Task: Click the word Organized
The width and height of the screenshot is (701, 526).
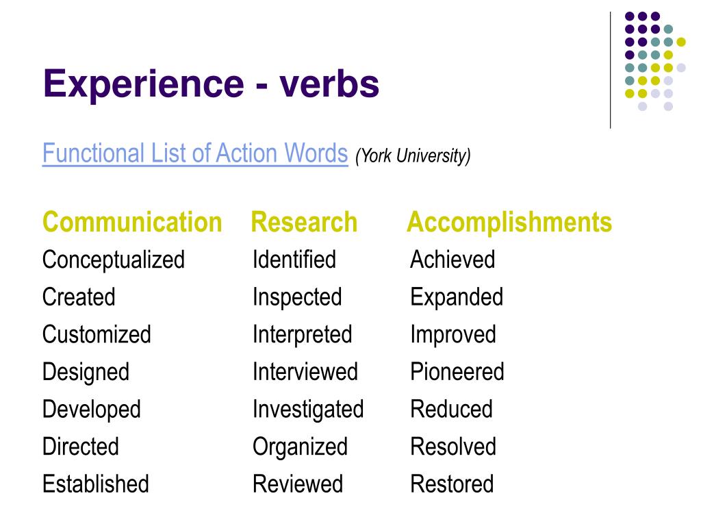Action: [x=300, y=447]
